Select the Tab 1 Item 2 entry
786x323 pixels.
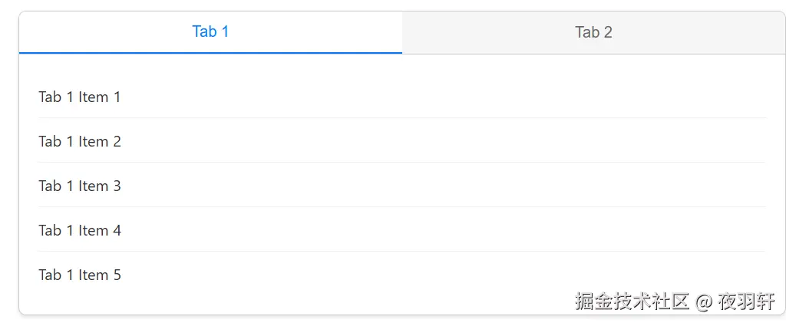click(80, 142)
